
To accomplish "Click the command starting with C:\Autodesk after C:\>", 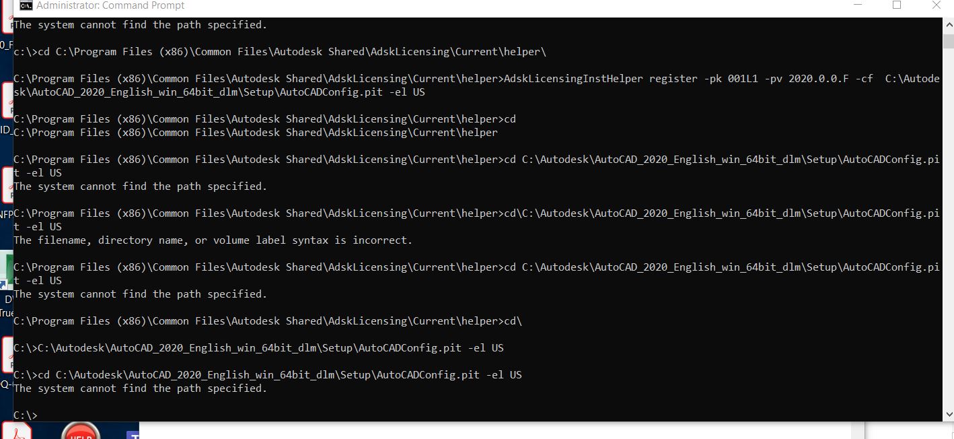I will click(258, 348).
